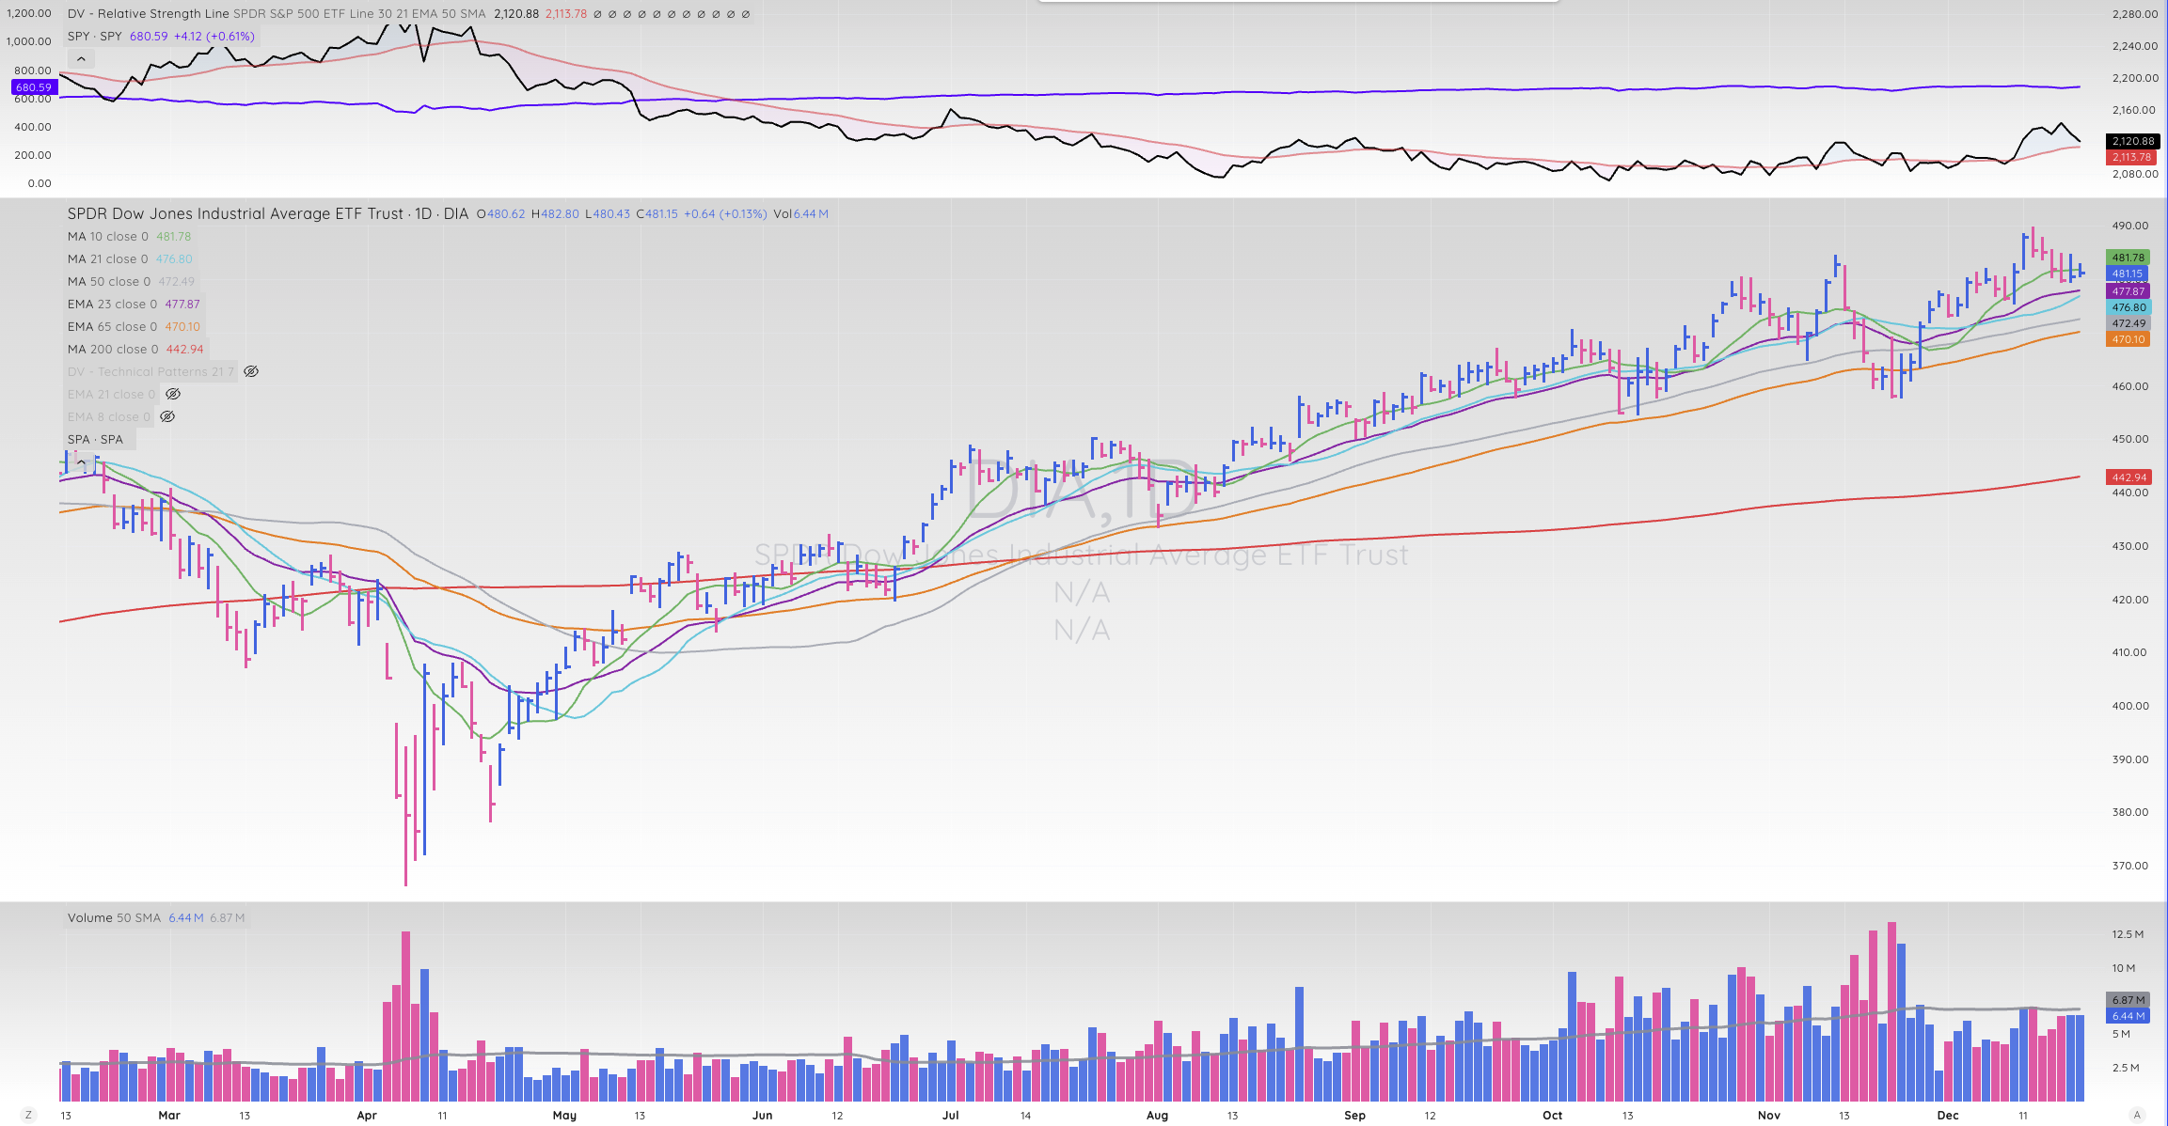Click the purple 680.59 SPY price tag

(34, 87)
